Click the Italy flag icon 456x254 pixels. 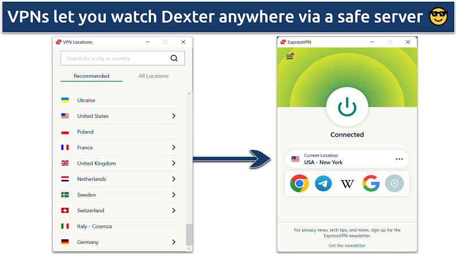[65, 226]
